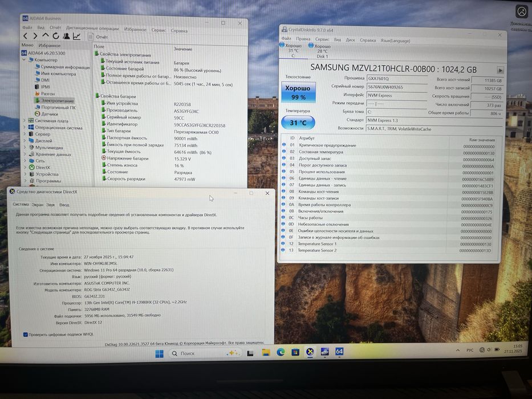Click the Прошивка field GXA7601Q
Viewport: 532px width, 399px height.
(x=397, y=79)
